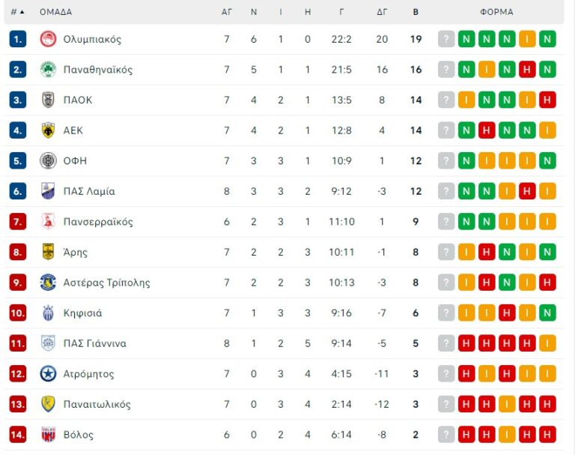
Task: Click the ΠΑΟΚ team crest
Action: click(x=48, y=100)
